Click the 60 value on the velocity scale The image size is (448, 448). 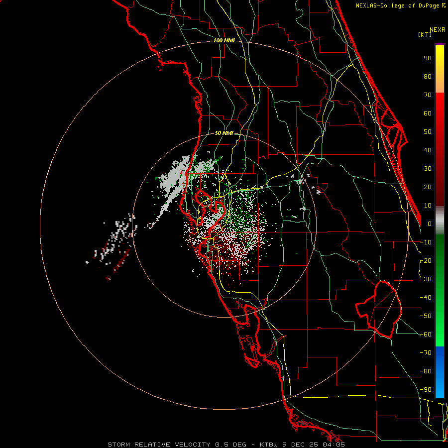coord(428,113)
